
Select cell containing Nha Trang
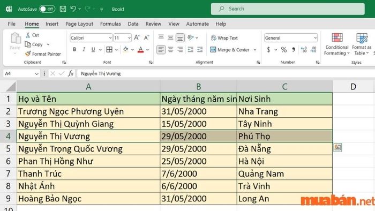(284, 111)
